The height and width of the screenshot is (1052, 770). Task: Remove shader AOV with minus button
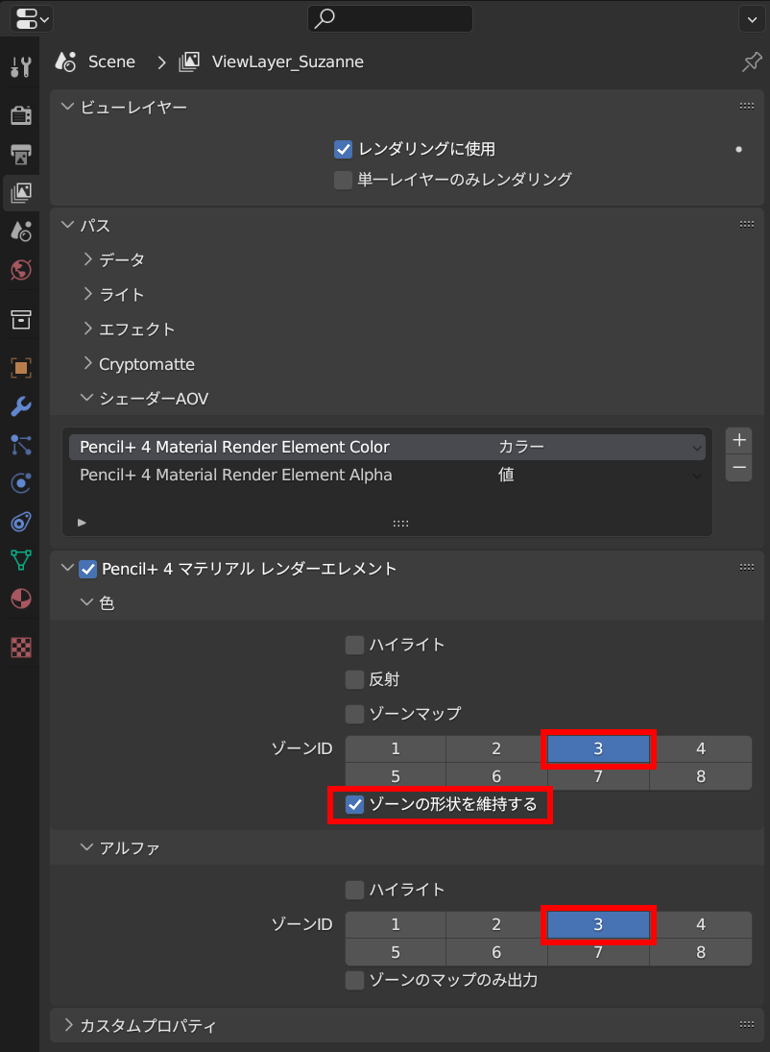point(739,468)
